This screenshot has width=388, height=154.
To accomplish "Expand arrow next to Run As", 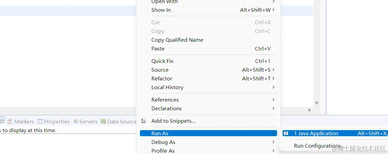I will 273,133.
